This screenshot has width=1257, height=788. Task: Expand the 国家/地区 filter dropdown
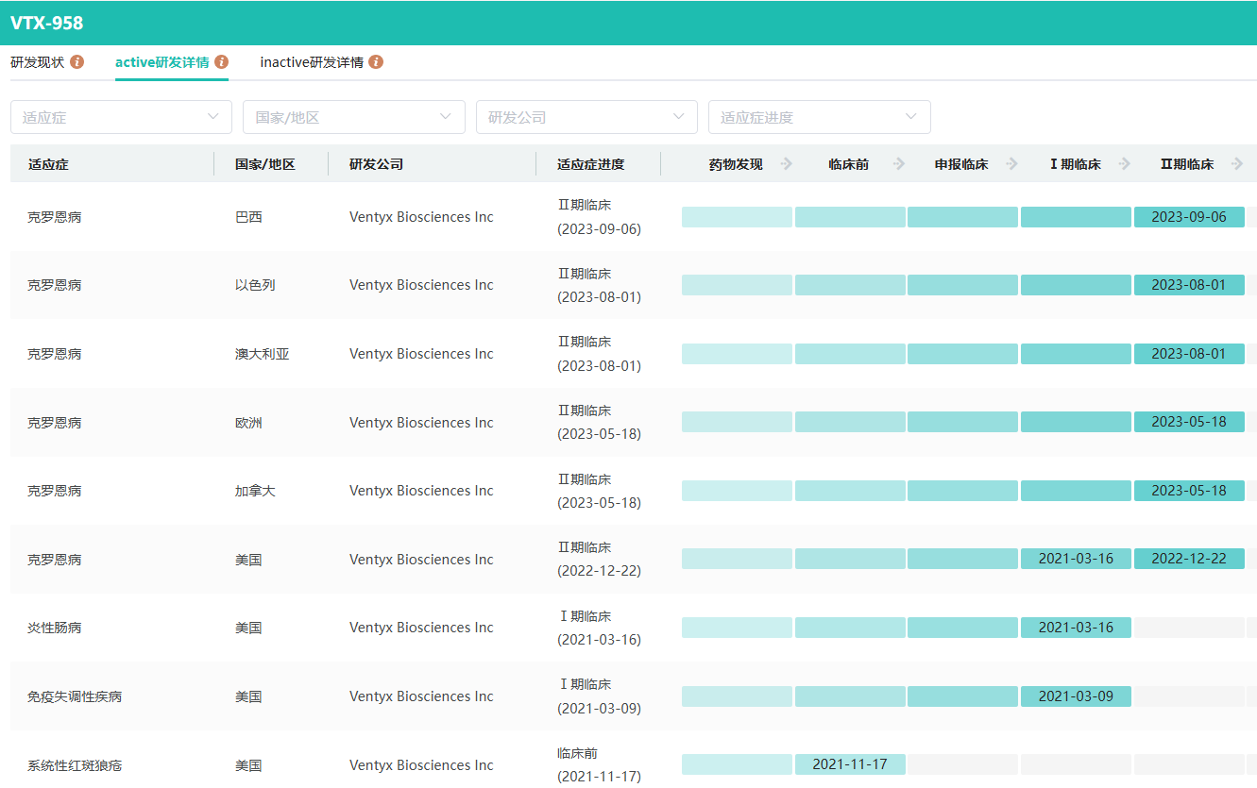pos(353,117)
